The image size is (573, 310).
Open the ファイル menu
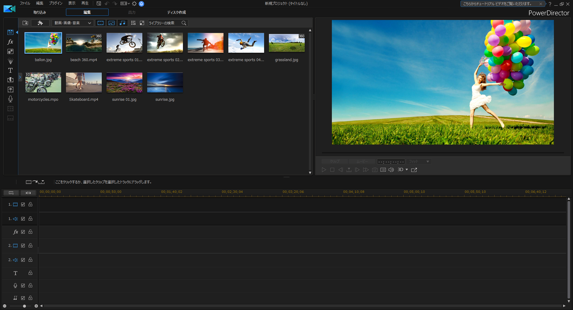click(25, 3)
